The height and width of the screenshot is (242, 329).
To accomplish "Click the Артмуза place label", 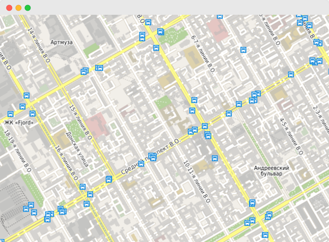I will point(61,42).
